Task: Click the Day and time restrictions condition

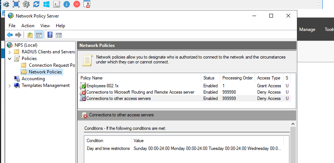Action: pos(108,148)
